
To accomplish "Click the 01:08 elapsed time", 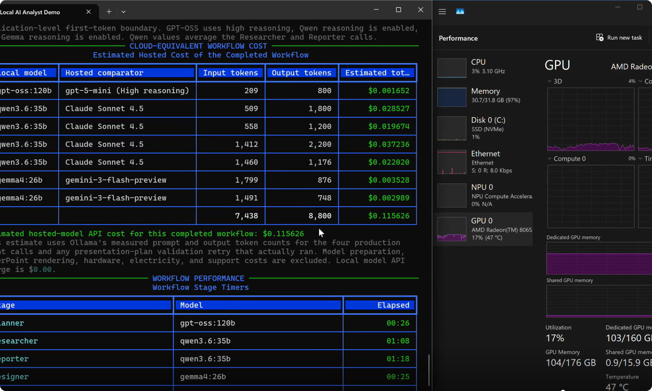I will (x=398, y=341).
